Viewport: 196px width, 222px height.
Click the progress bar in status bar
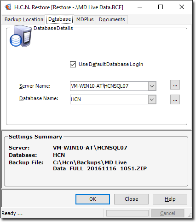tap(127, 213)
